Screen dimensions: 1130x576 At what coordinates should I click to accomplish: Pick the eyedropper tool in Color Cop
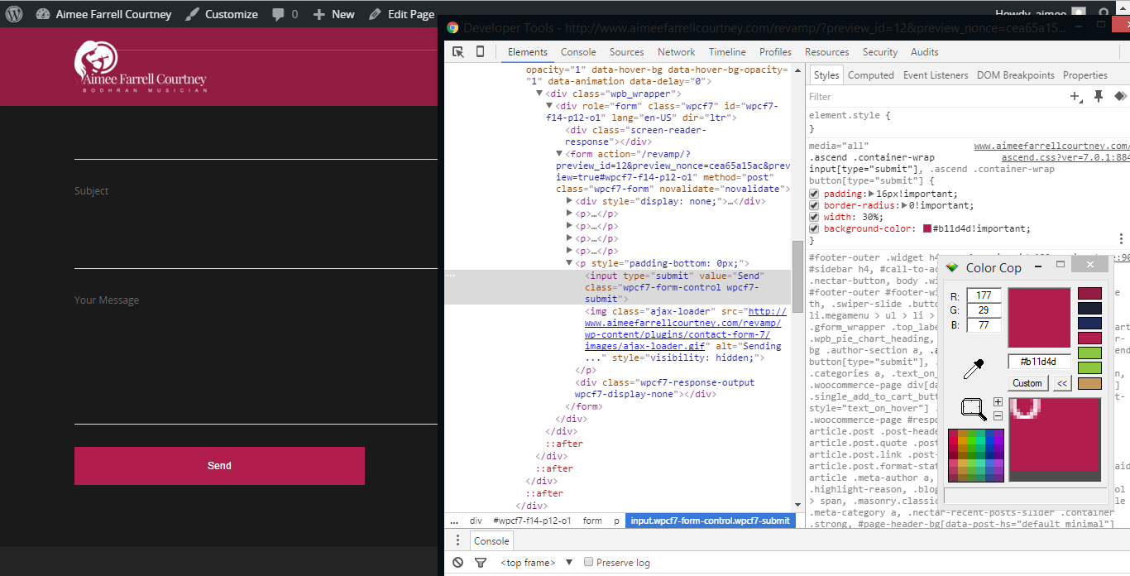coord(974,369)
